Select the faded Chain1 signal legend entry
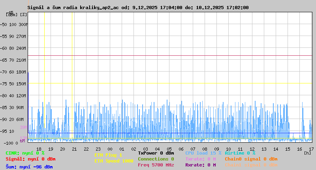316x170 pixels. (251, 165)
